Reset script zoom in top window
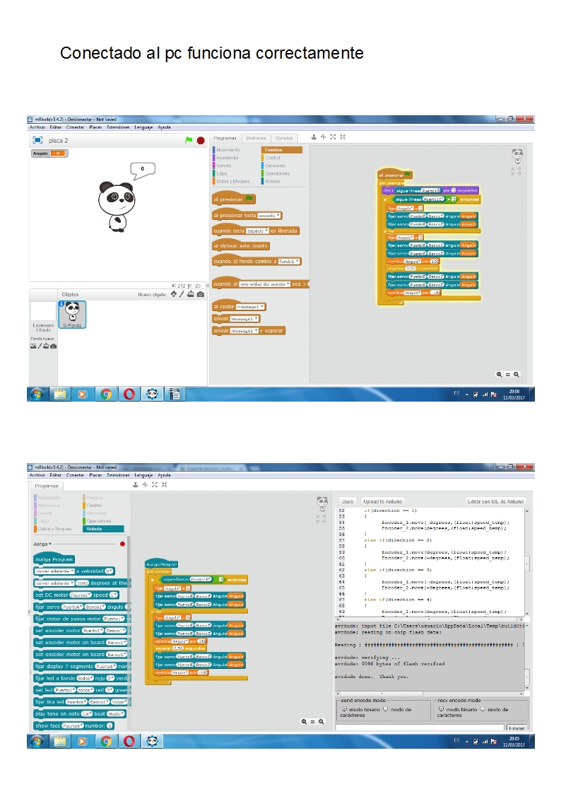 pos(508,375)
